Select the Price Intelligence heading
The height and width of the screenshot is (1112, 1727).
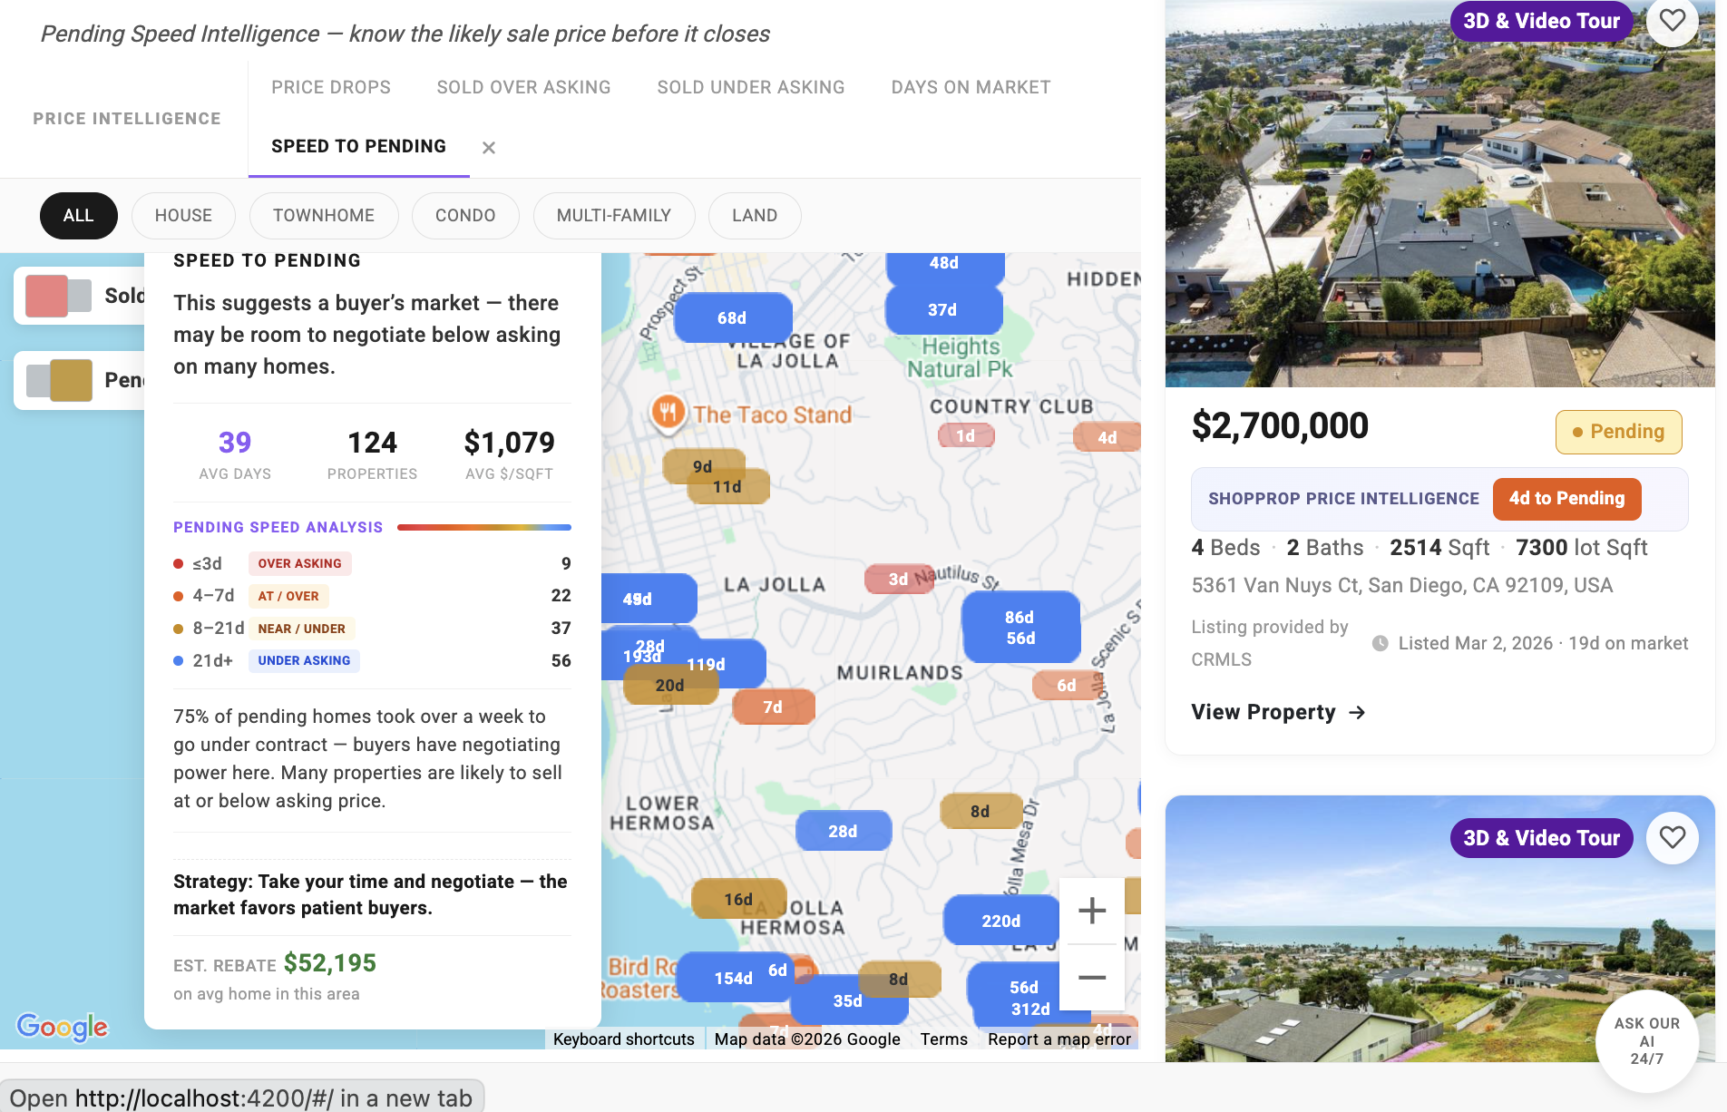tap(127, 119)
